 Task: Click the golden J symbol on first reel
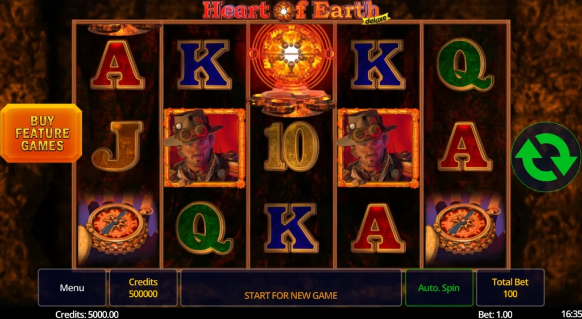pos(117,146)
